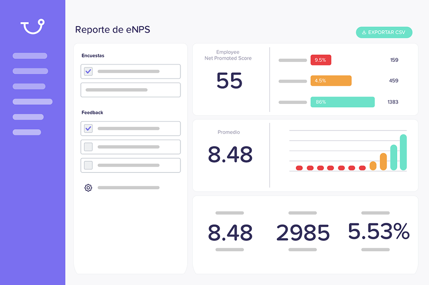Click the eNPS score value 55
Screen dimensions: 429x285
[x=229, y=81]
